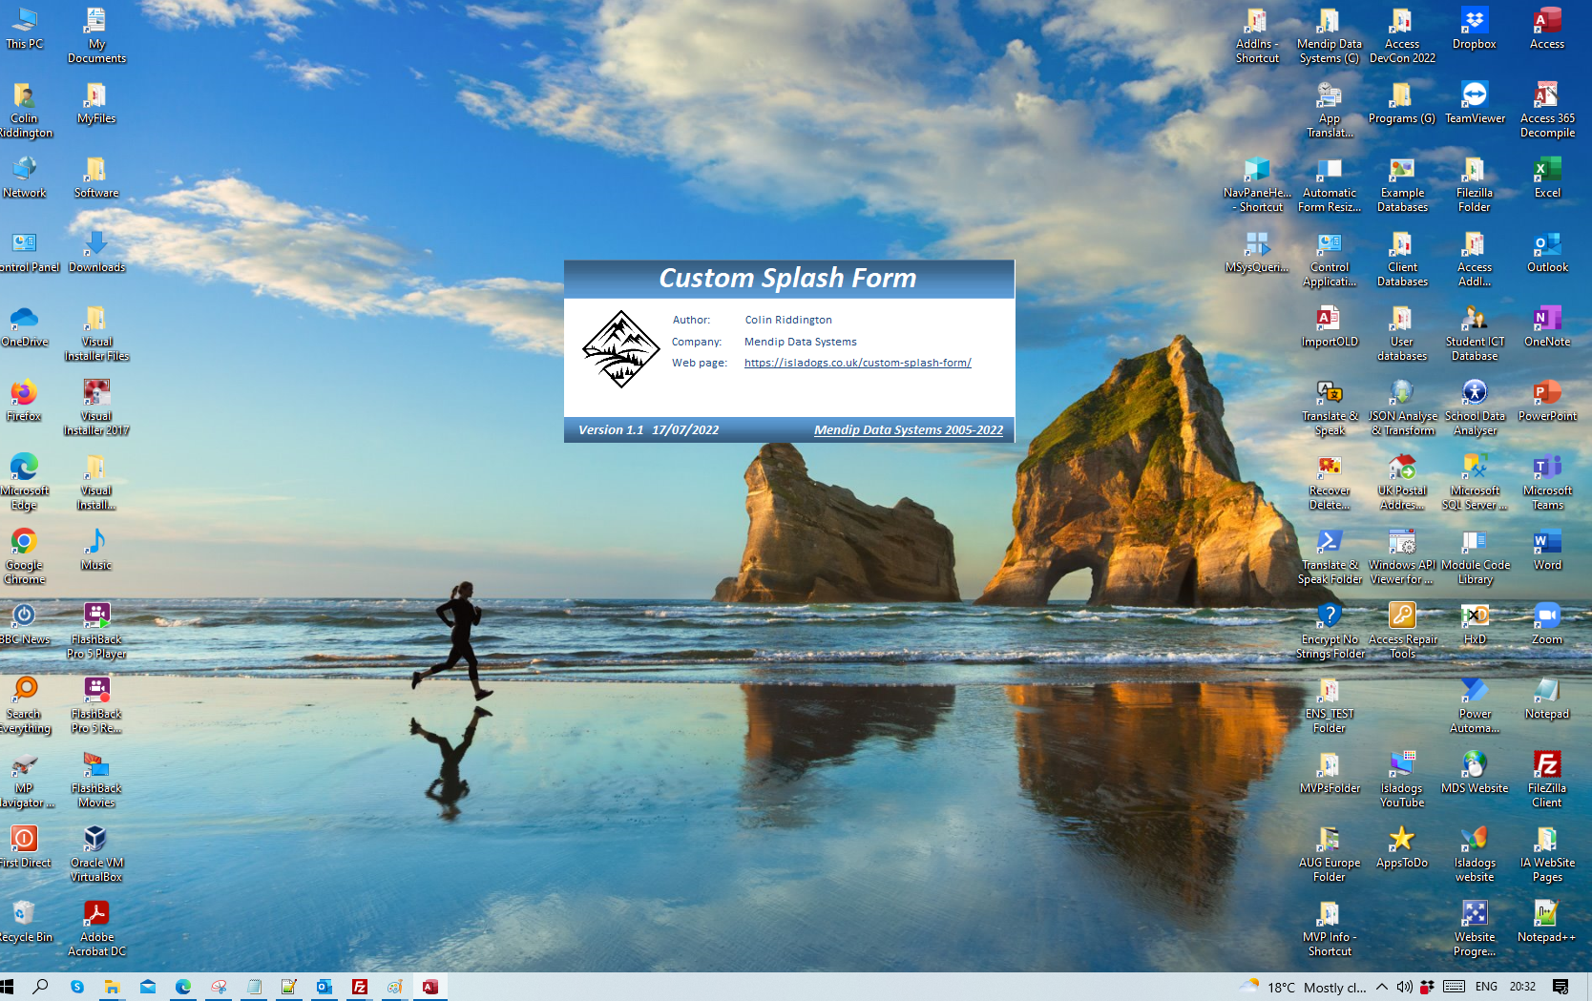Select the This PC desktop icon
Image resolution: width=1592 pixels, height=1001 pixels.
pyautogui.click(x=25, y=29)
